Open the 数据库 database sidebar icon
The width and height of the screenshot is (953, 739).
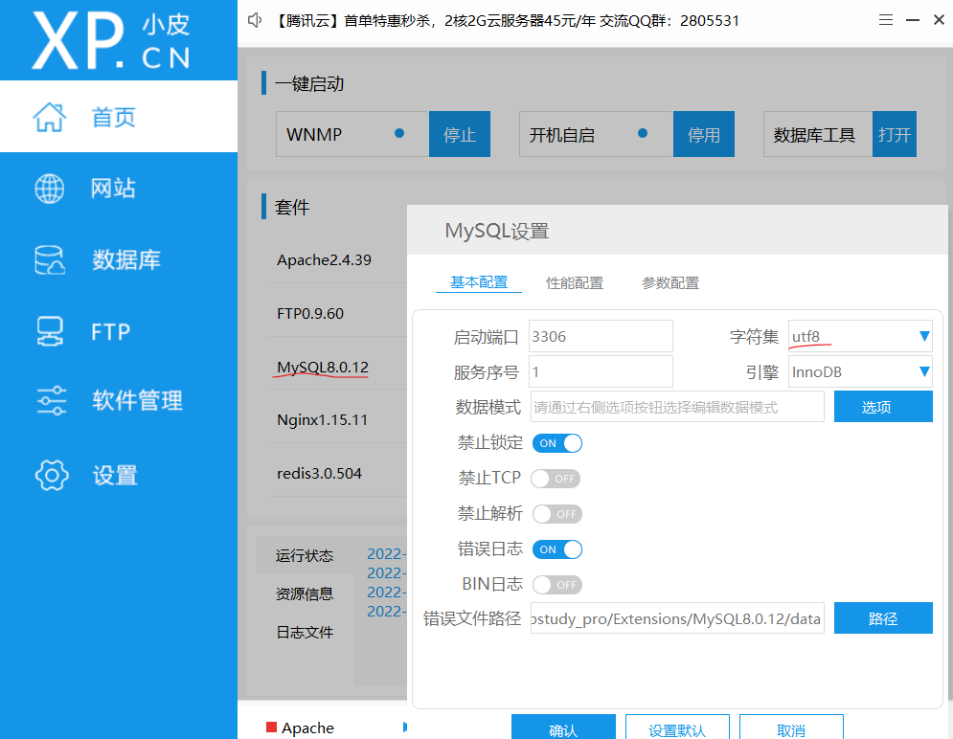[48, 259]
